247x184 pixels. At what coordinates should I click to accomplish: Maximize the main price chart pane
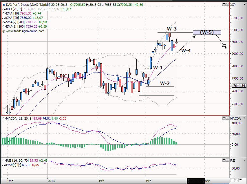click(224, 4)
